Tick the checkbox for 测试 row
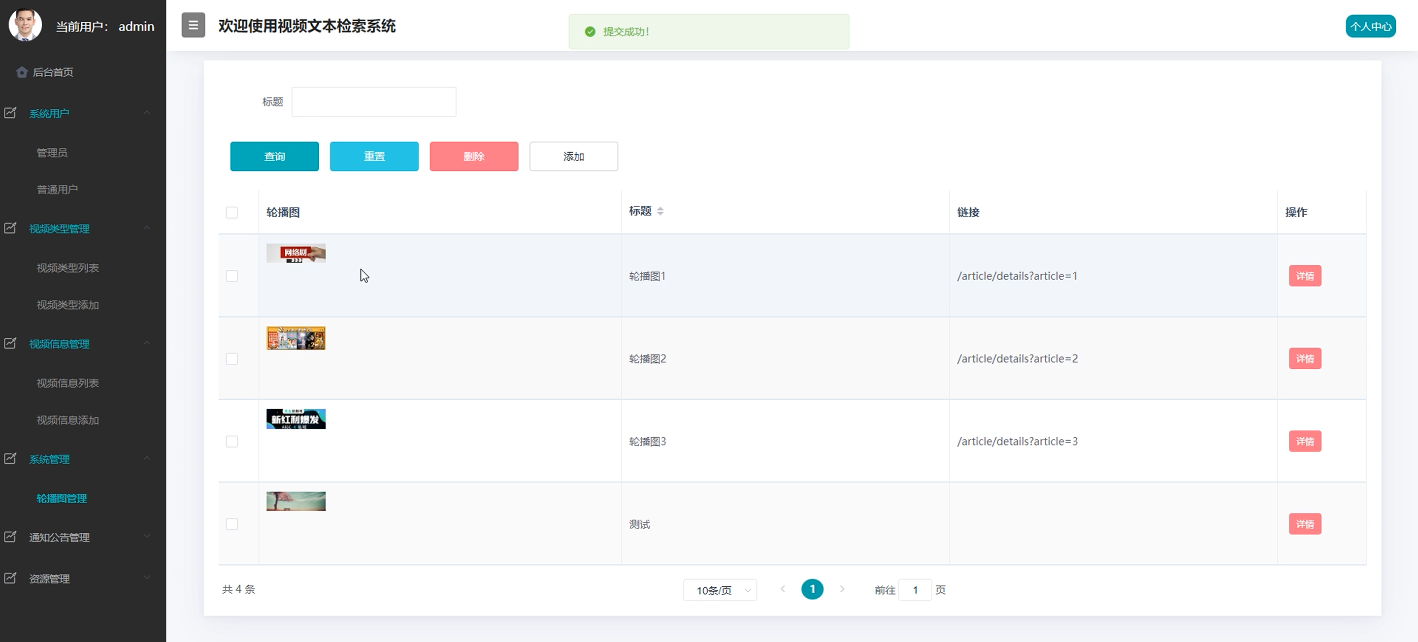Screen dimensions: 1418x642 [232, 524]
